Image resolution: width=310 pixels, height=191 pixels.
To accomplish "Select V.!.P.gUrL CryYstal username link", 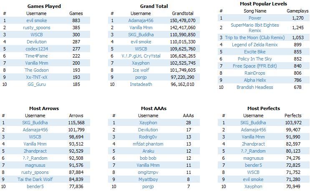I will [x=141, y=56].
